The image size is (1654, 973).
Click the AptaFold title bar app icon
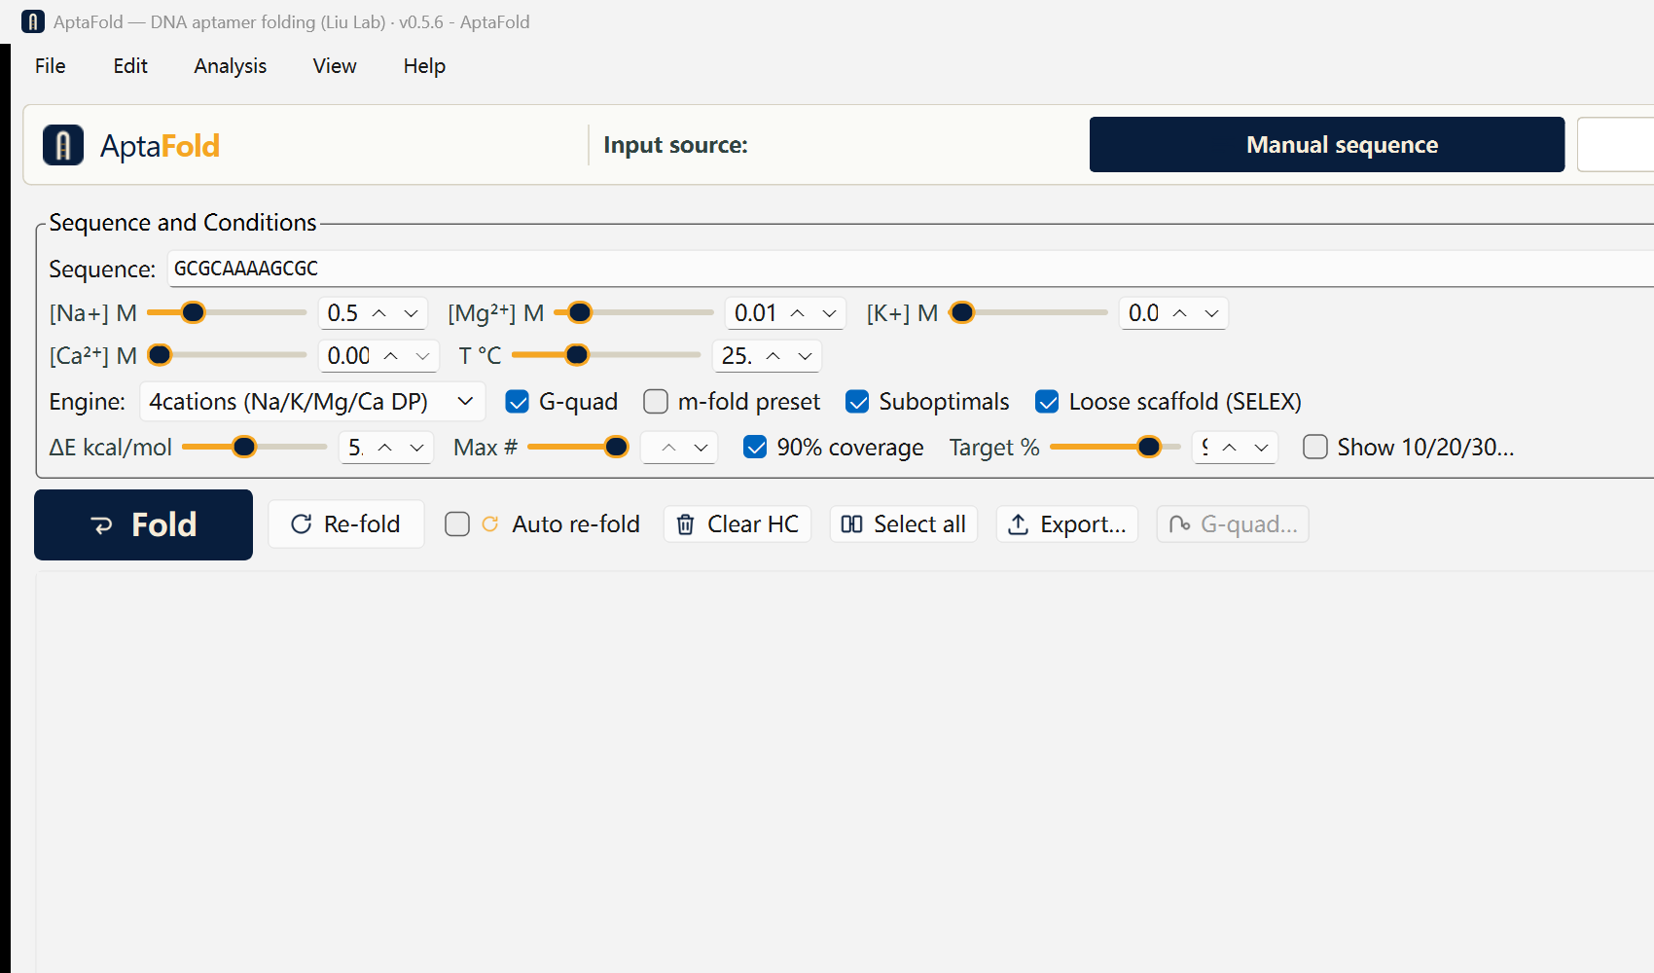tap(33, 21)
